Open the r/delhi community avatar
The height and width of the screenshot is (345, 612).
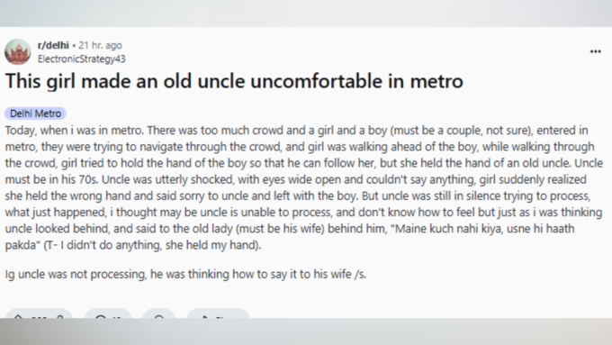18,52
